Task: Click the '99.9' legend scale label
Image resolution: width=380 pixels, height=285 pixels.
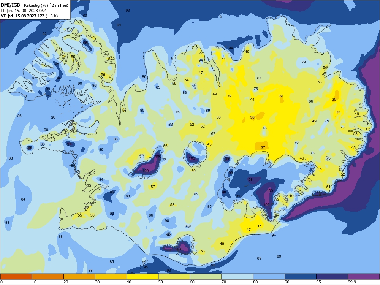Action: (x=352, y=282)
